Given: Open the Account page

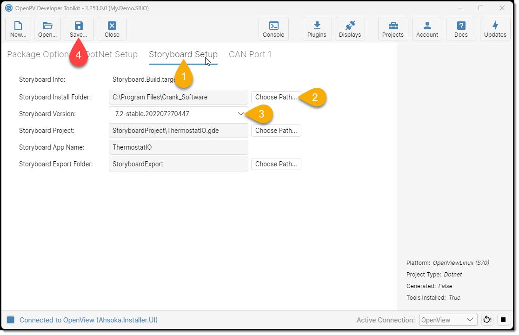Looking at the screenshot, I should tap(427, 29).
